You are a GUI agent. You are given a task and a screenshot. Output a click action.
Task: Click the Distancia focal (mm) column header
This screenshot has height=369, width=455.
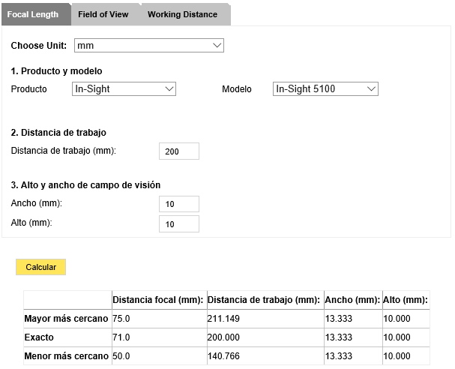(158, 300)
